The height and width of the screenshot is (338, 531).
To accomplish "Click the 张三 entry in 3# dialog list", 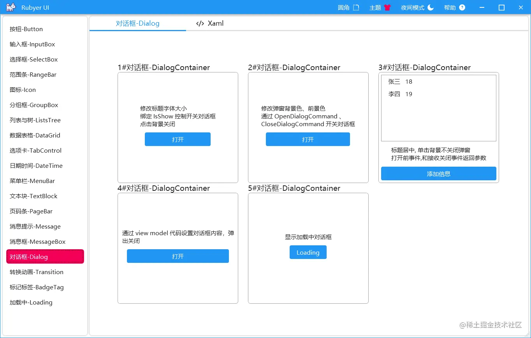I will click(394, 81).
